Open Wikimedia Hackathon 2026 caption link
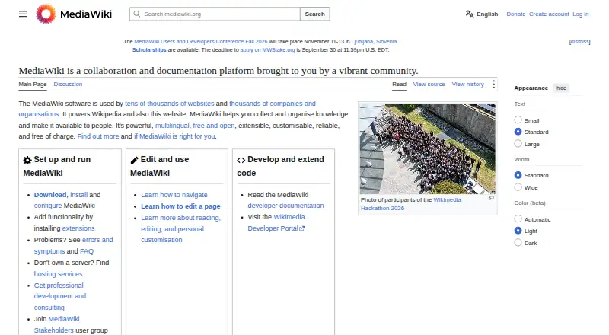Screen dimensions: 609x335 411,204
